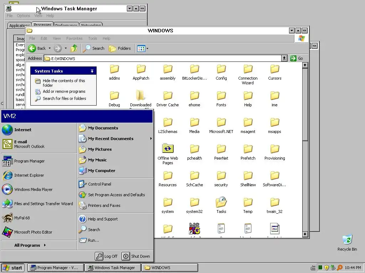The width and height of the screenshot is (365, 273).
Task: Open Options menu in Task Manager
Action: coord(23,16)
